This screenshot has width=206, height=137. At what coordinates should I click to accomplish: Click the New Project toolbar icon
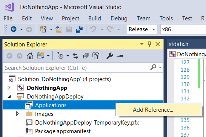[43, 29]
